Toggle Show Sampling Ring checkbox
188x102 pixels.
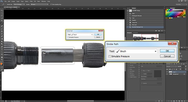[x=51, y=4]
